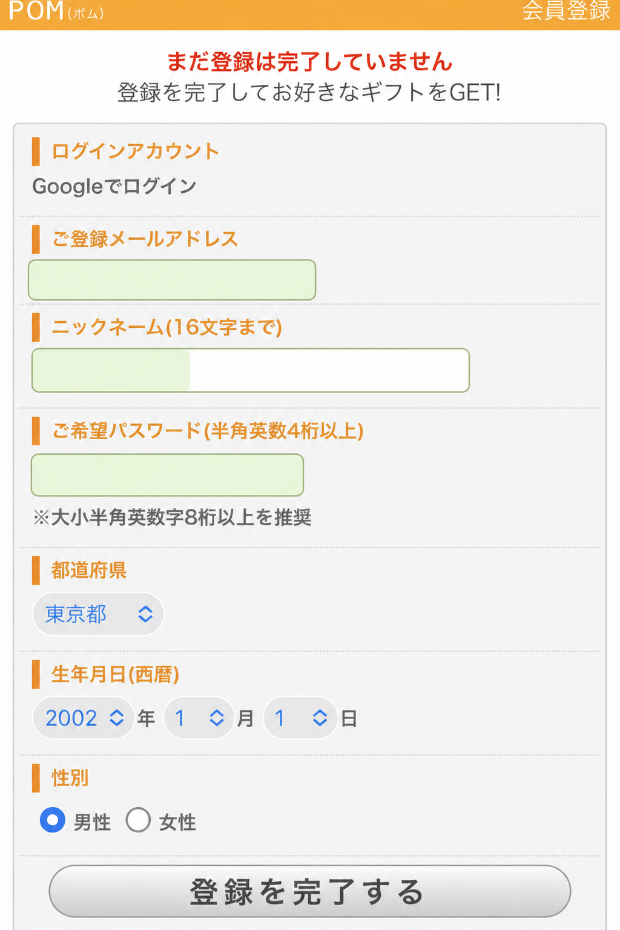Screen dimensions: 620x930
Task: Focus the ご希望パスワード password field
Action: 167,475
